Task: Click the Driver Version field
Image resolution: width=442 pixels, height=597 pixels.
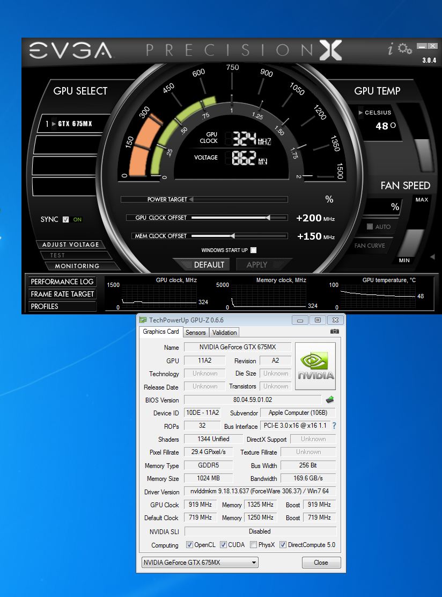Action: 260,491
